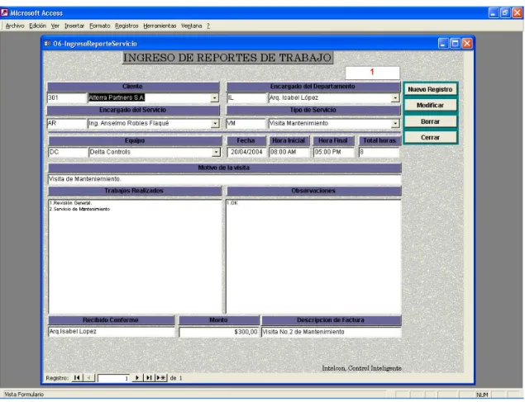This screenshot has width=525, height=402.
Task: Click the Borrar button
Action: 430,121
